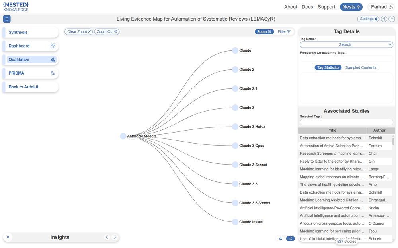Screen dimensions: 398x248
Task: Click the hierarchy view icon at bottom right
Action: coord(281,238)
